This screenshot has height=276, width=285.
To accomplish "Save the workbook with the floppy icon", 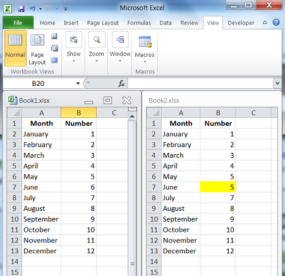I will click(21, 9).
